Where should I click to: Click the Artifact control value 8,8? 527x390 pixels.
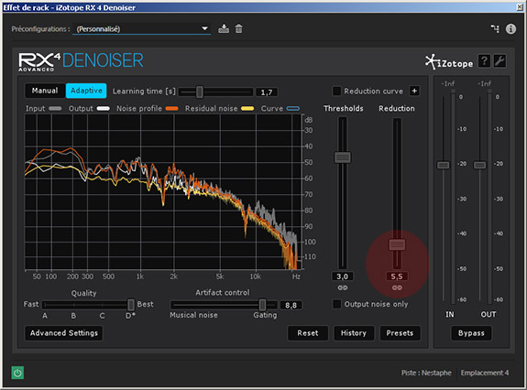tap(291, 305)
